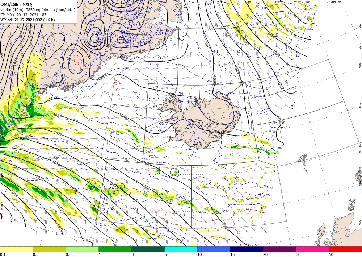The height and width of the screenshot is (257, 362).
Task: Click the '0.5' legend scale value
Action: pyautogui.click(x=68, y=254)
